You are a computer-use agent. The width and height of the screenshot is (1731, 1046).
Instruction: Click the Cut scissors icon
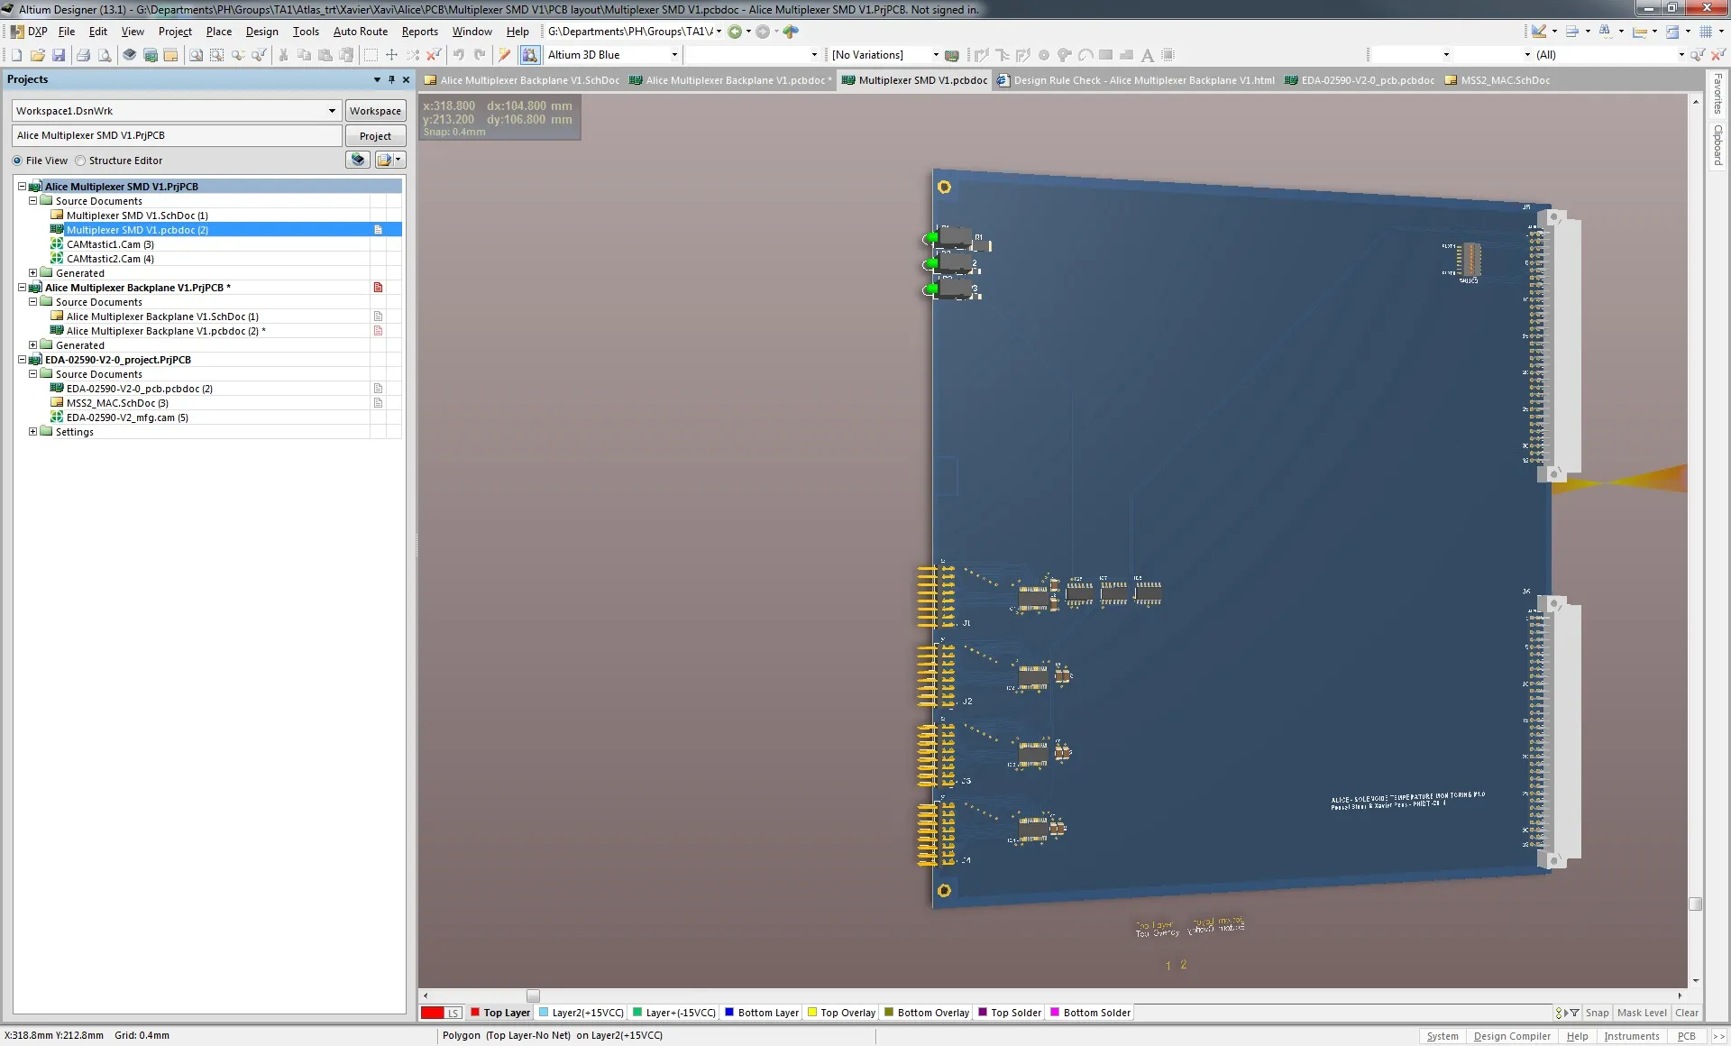click(x=283, y=55)
